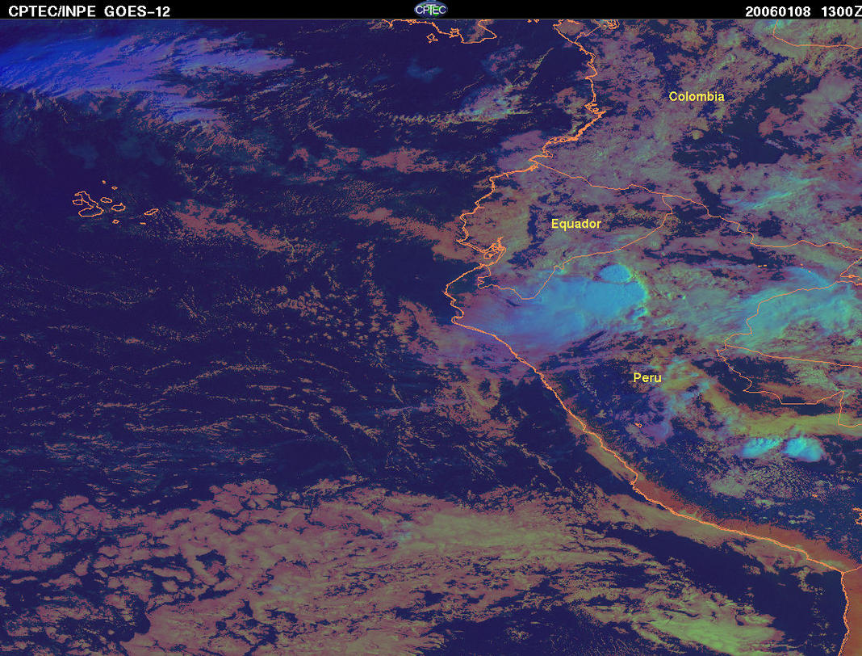Click the 'Equador' country label

pos(575,224)
